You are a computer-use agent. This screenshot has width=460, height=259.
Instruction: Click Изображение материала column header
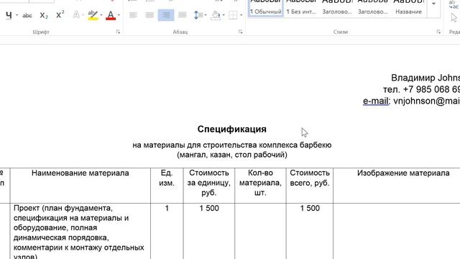[403, 173]
